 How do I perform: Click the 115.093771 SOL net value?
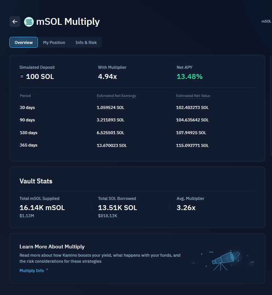192,145
